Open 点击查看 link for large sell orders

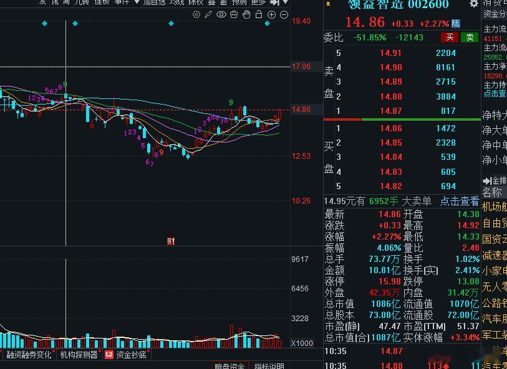click(460, 202)
